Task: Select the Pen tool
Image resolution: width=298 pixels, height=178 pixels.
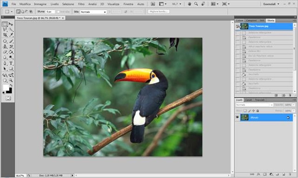Action: click(5, 64)
